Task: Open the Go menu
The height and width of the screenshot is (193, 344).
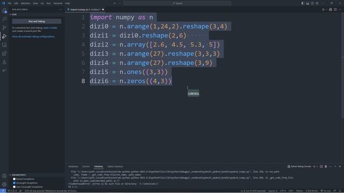Action: click(x=42, y=3)
